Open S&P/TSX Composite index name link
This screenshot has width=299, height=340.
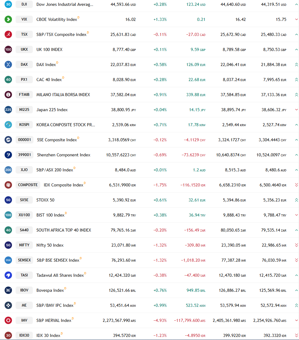click(x=62, y=34)
